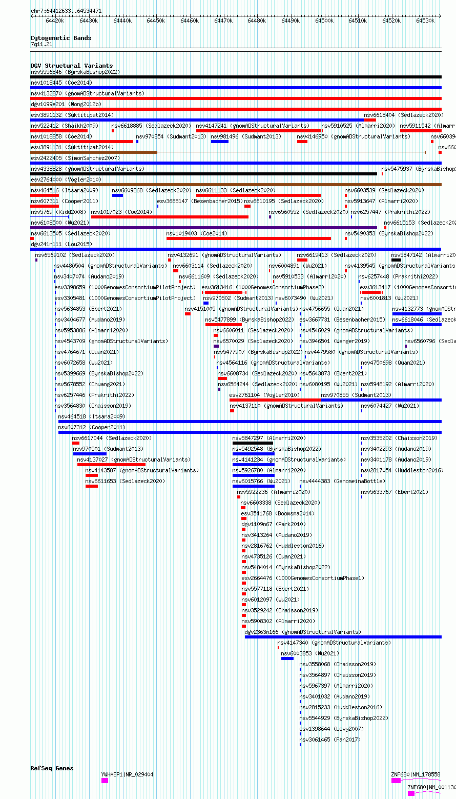
Task: Click the red bar under nsv1017023 (Coe2014)
Action: (x=170, y=217)
